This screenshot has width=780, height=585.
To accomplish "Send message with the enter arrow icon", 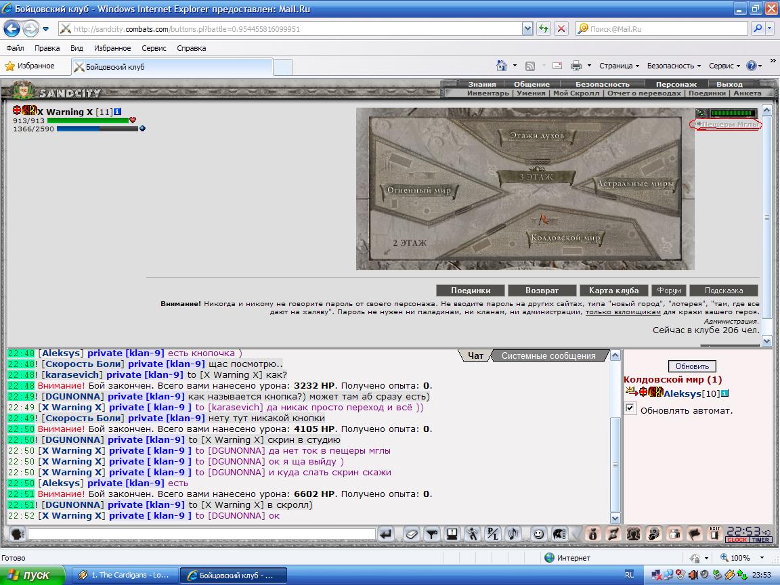I will pyautogui.click(x=385, y=535).
